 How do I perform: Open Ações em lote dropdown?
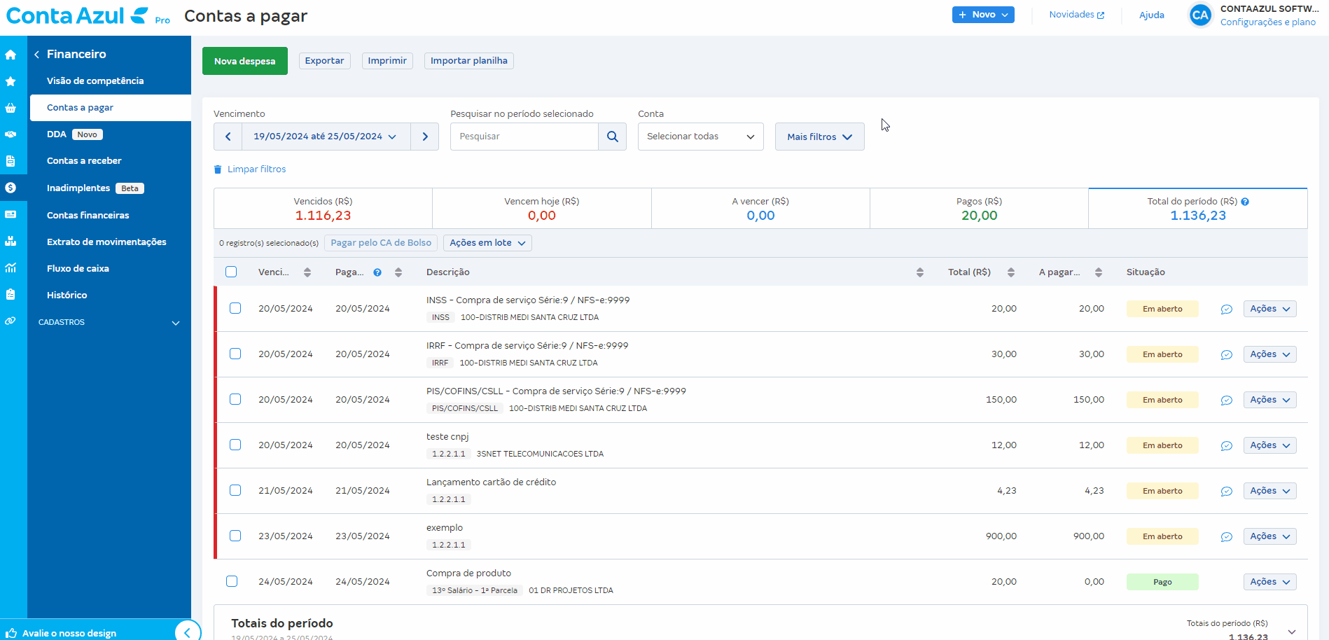click(x=487, y=243)
